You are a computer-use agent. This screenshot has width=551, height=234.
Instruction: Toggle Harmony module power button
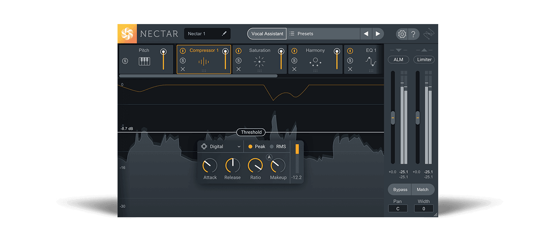point(294,51)
